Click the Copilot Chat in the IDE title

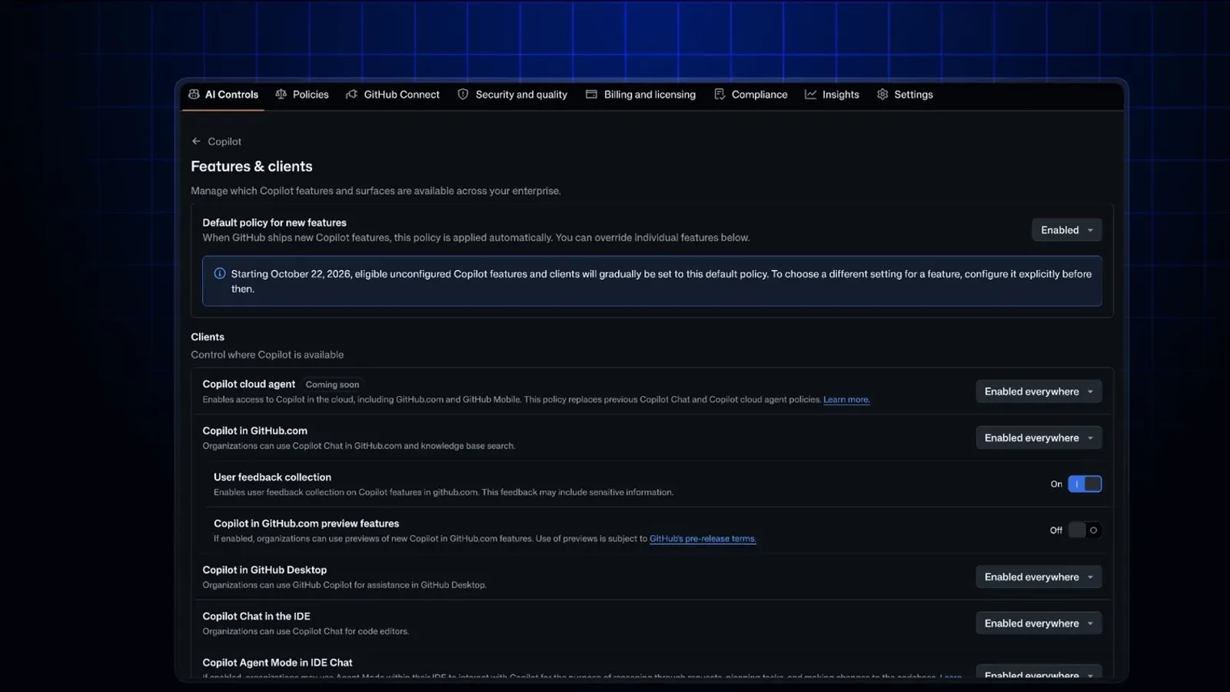[256, 617]
